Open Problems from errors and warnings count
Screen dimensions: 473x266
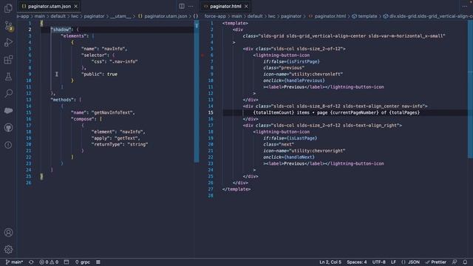[x=49, y=262]
